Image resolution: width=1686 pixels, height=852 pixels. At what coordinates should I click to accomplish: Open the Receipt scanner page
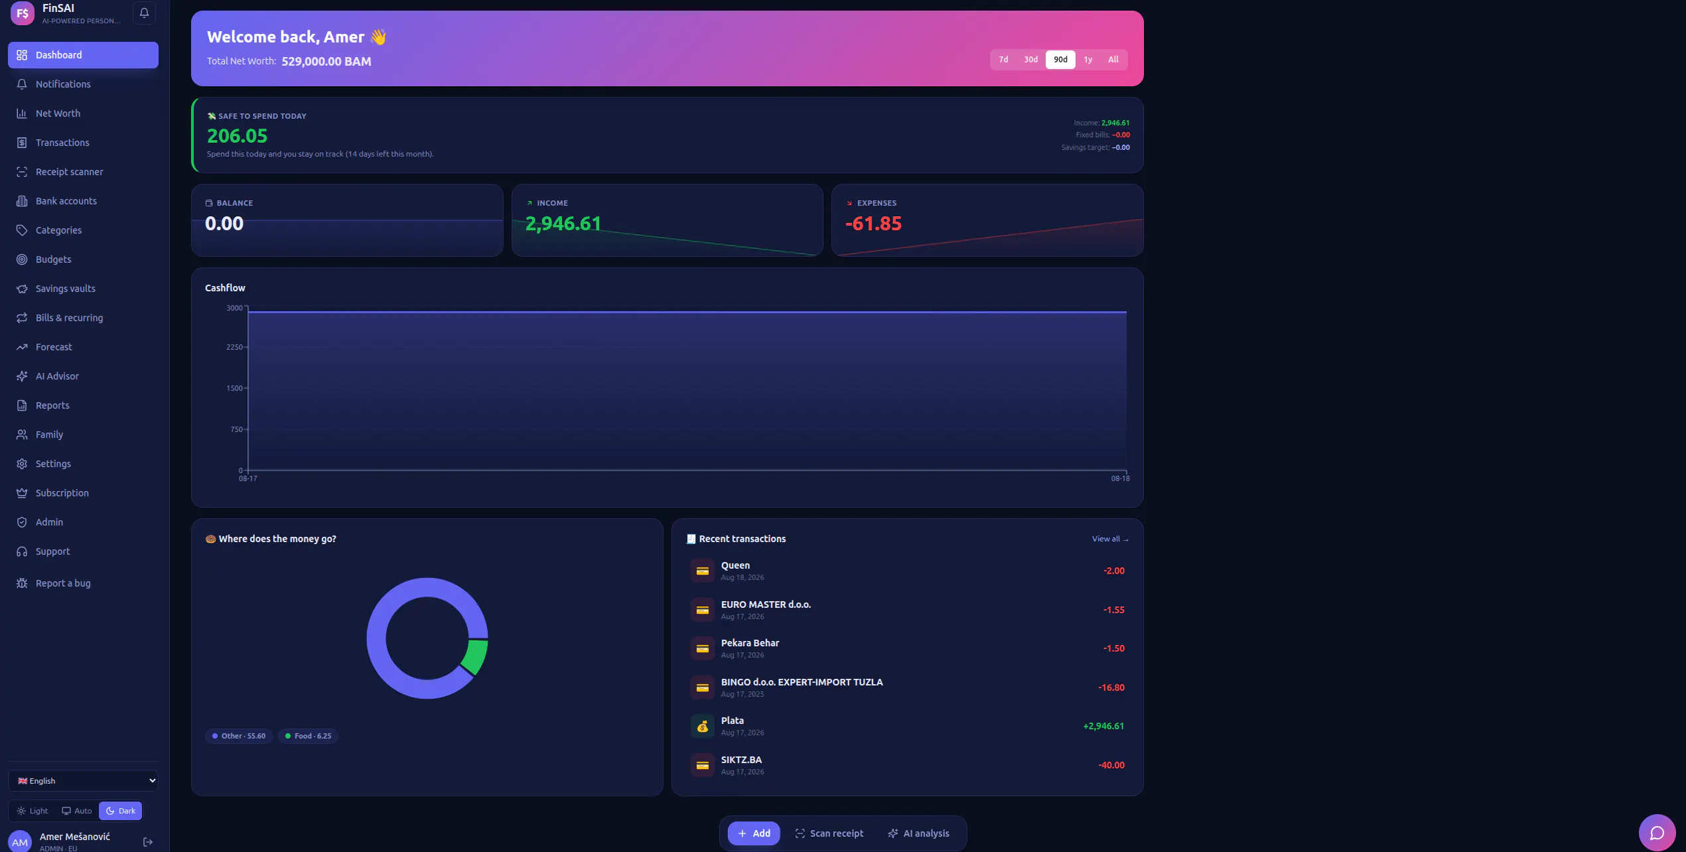pyautogui.click(x=83, y=172)
